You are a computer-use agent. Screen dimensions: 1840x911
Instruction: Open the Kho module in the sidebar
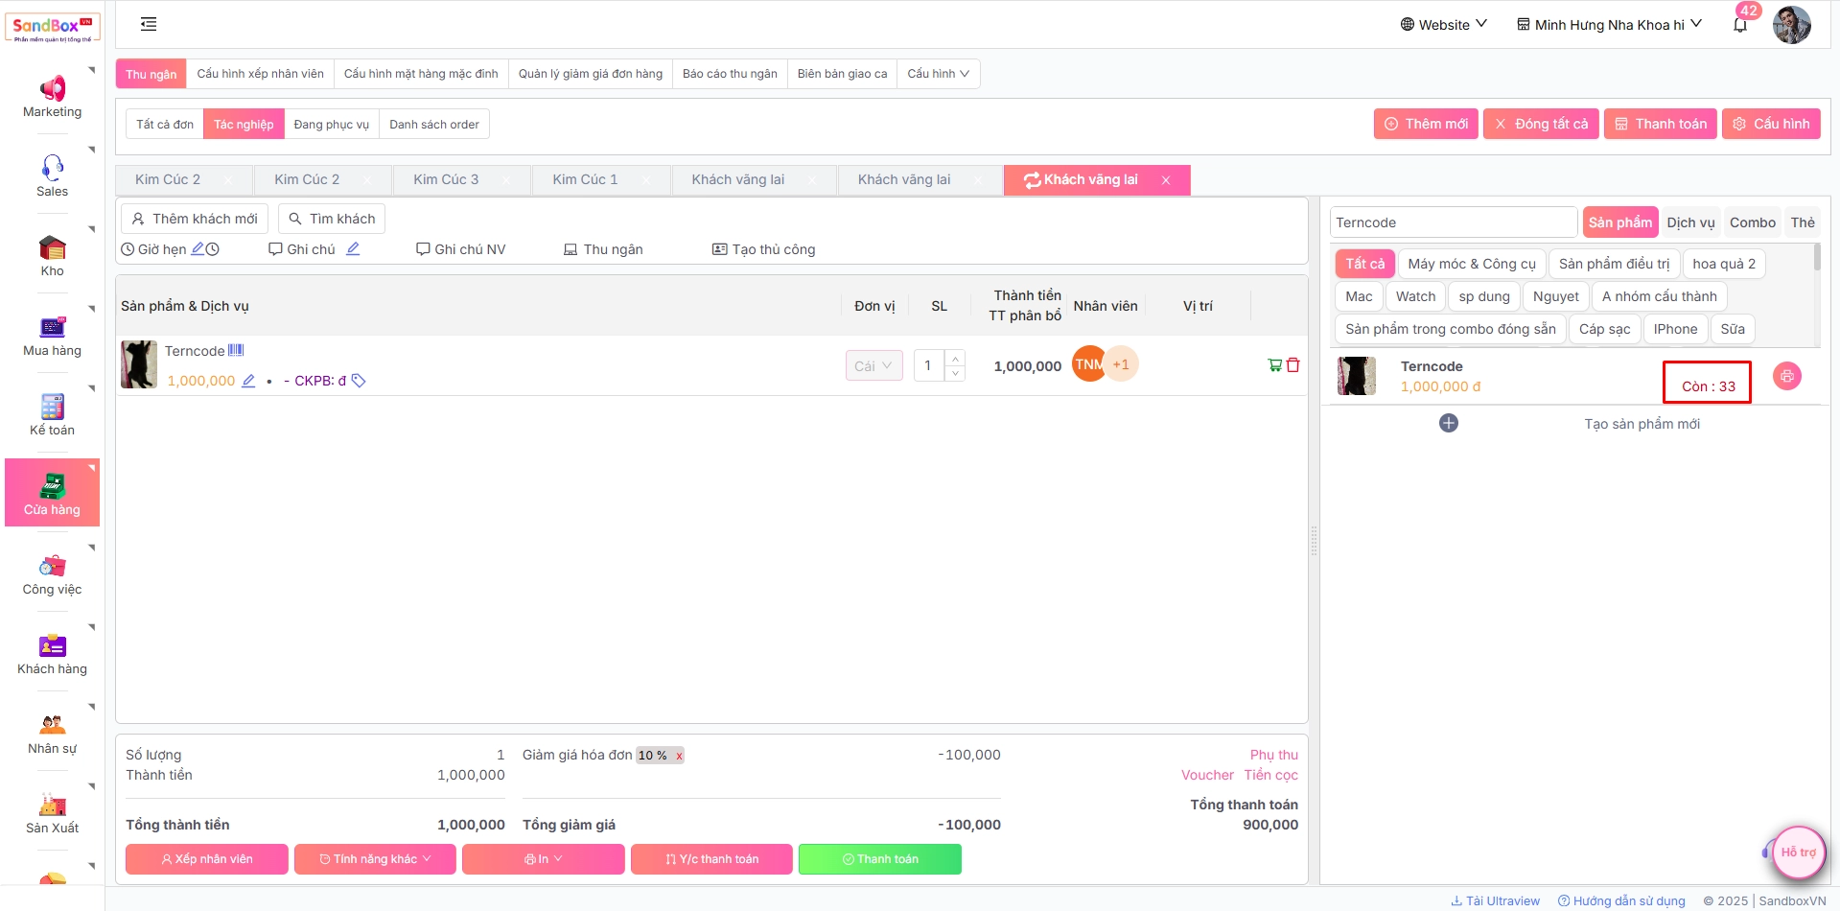(53, 256)
